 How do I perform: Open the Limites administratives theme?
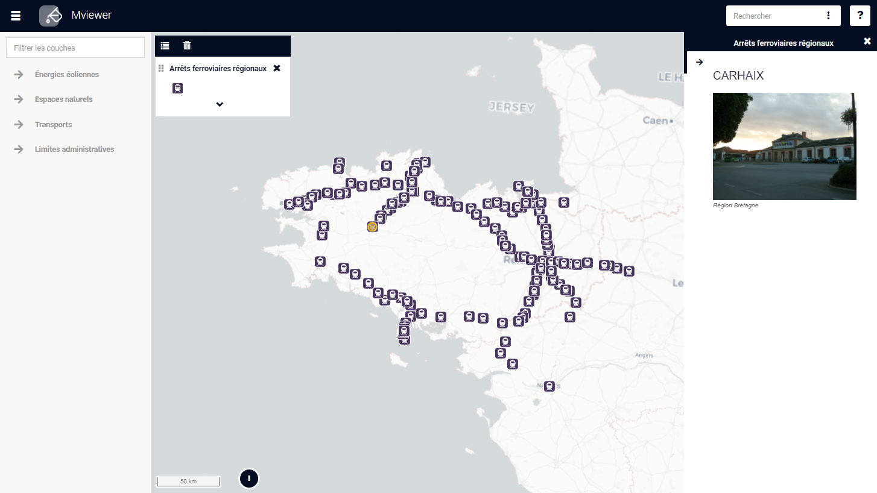coord(74,149)
